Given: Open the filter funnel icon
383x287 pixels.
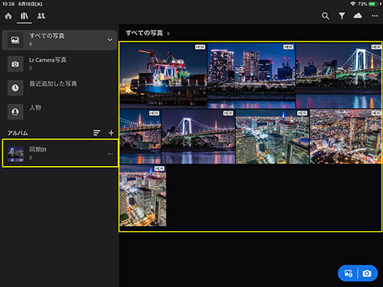Looking at the screenshot, I should point(342,16).
